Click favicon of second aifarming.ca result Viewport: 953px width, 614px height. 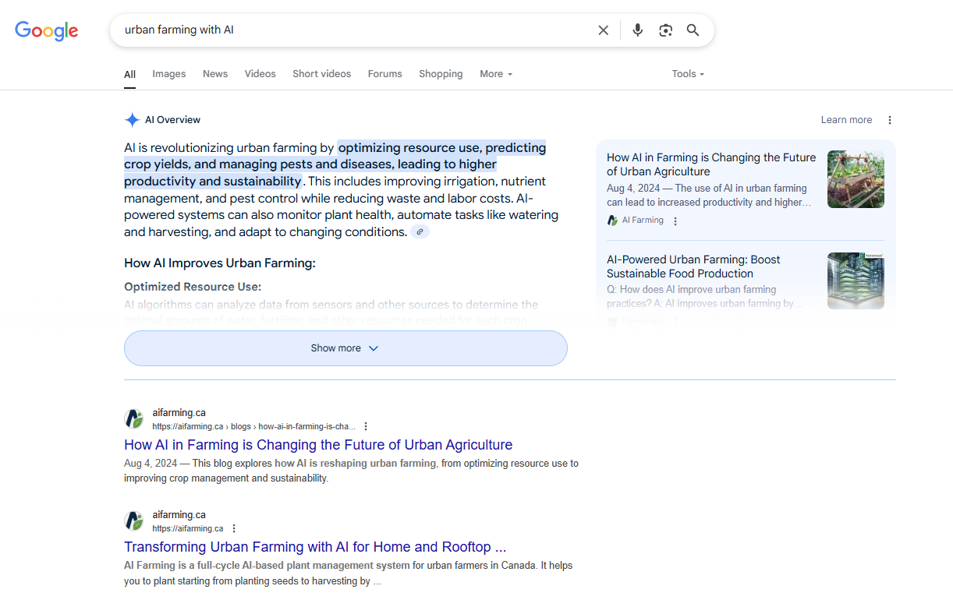(134, 521)
